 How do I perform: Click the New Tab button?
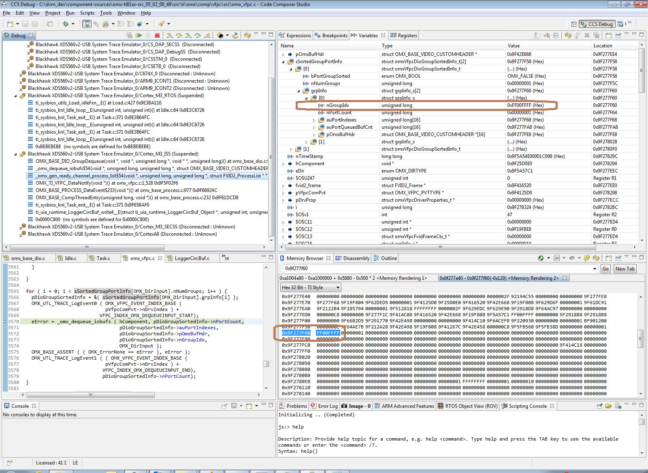[625, 269]
